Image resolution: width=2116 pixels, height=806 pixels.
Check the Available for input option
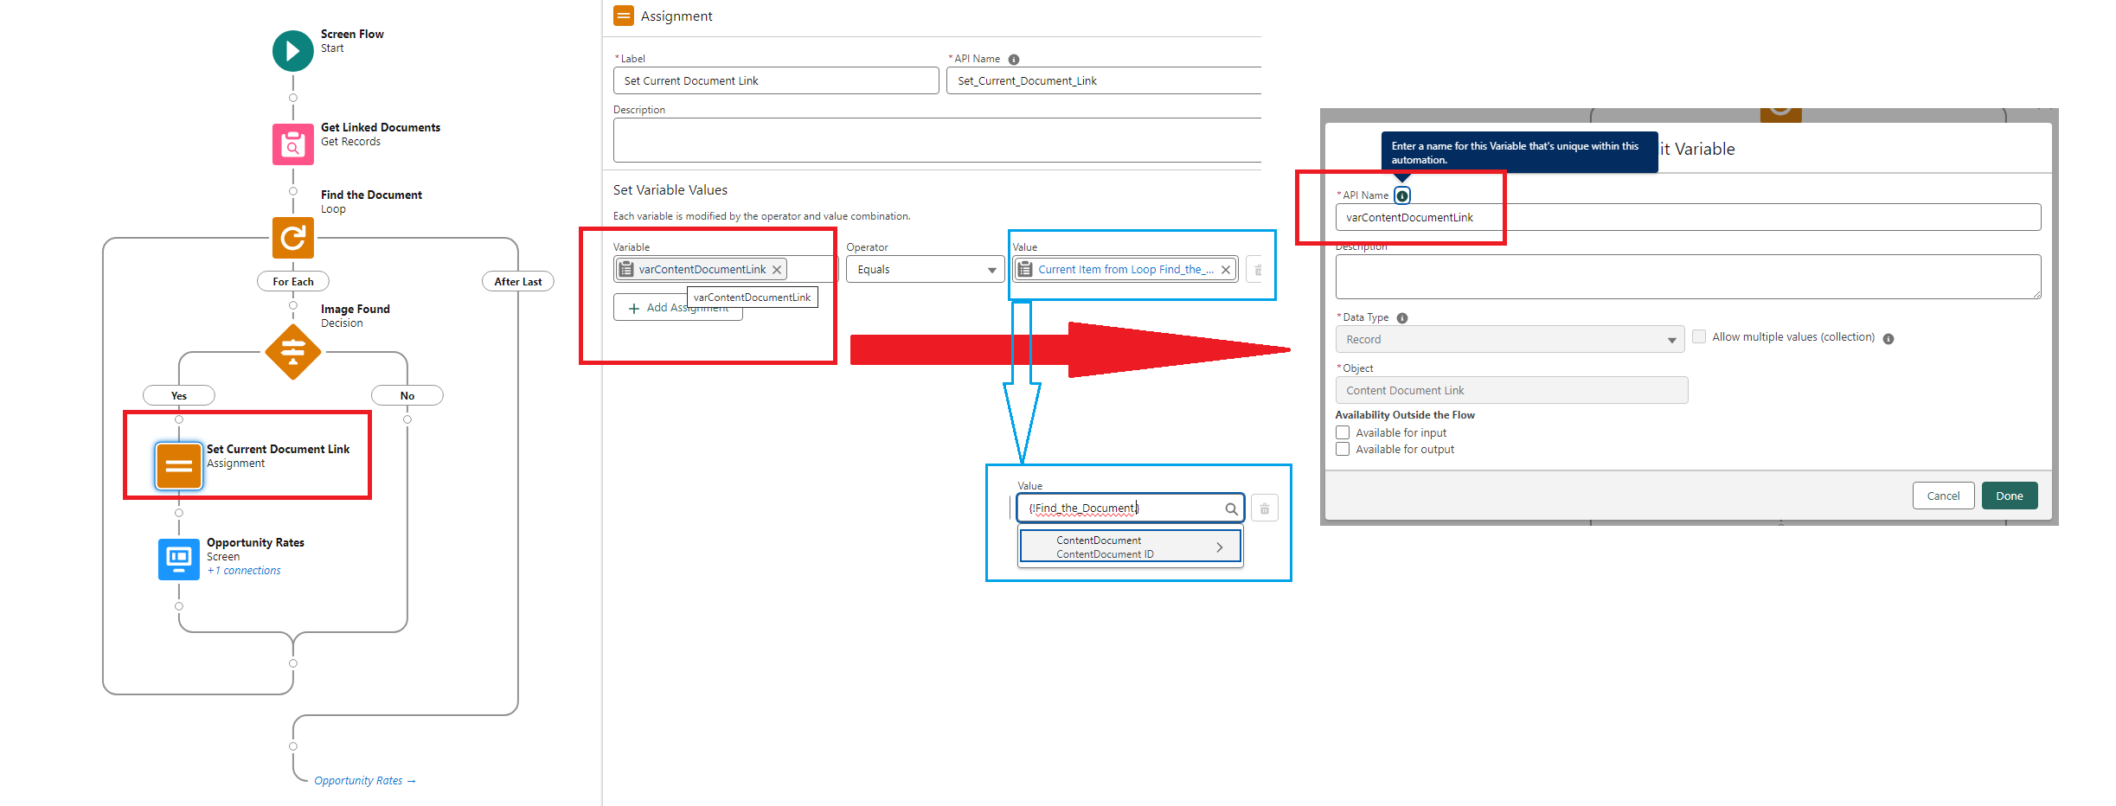point(1343,432)
